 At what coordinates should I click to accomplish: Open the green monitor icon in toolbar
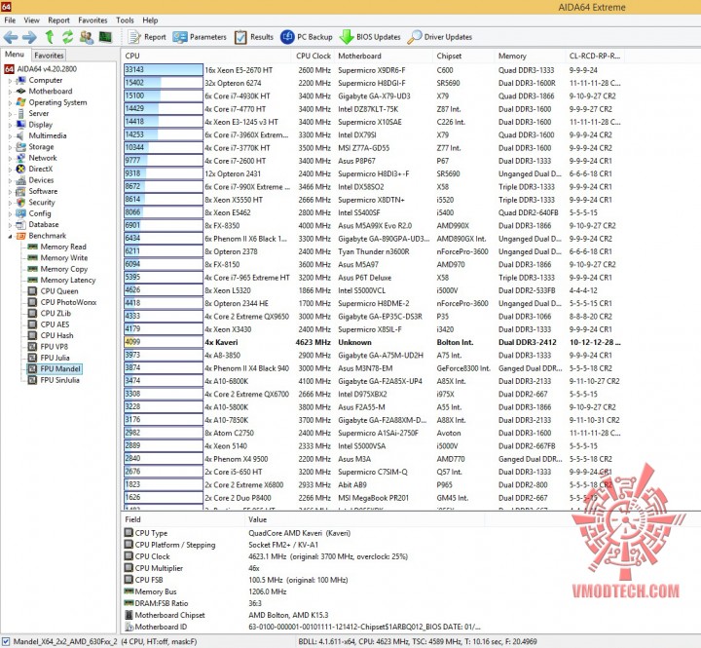click(x=105, y=37)
